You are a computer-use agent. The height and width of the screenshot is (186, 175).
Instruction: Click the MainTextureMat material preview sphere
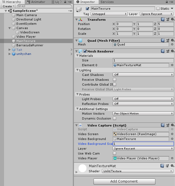point(83,168)
